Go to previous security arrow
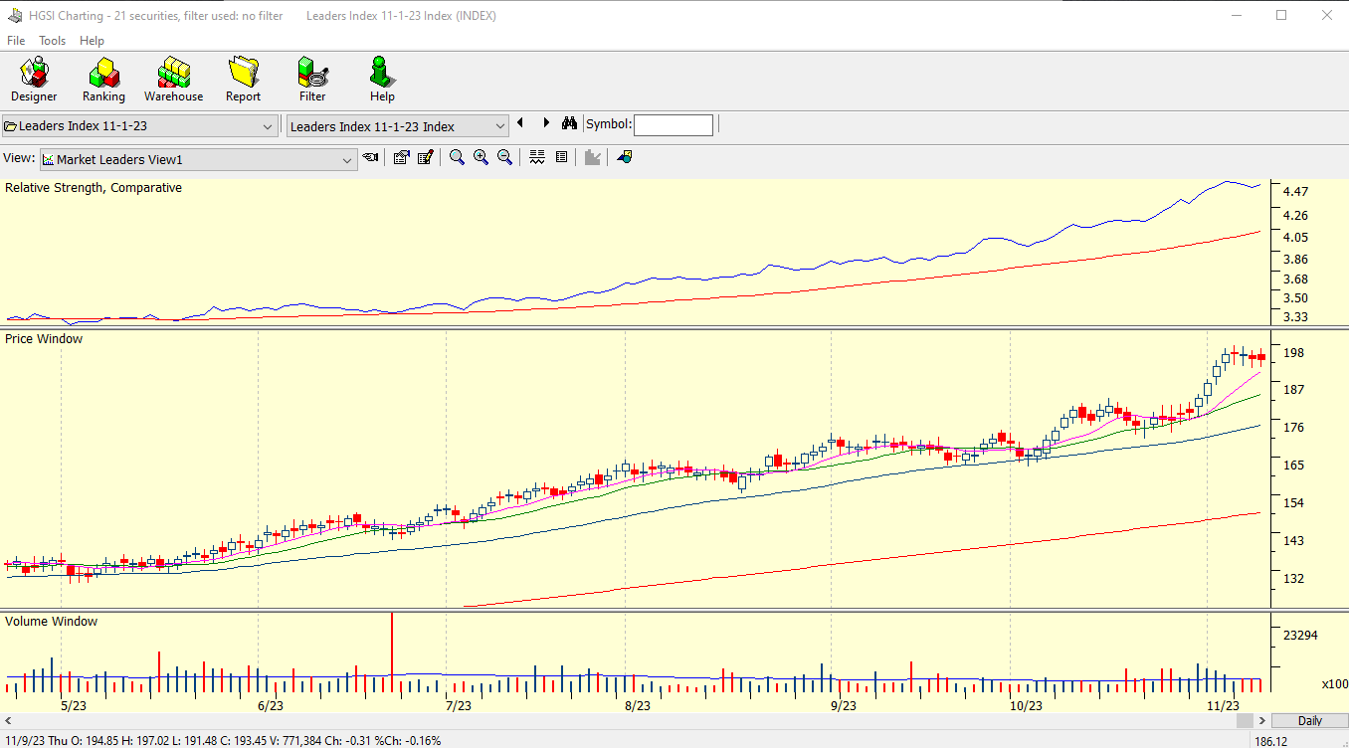1349x748 pixels. 520,123
